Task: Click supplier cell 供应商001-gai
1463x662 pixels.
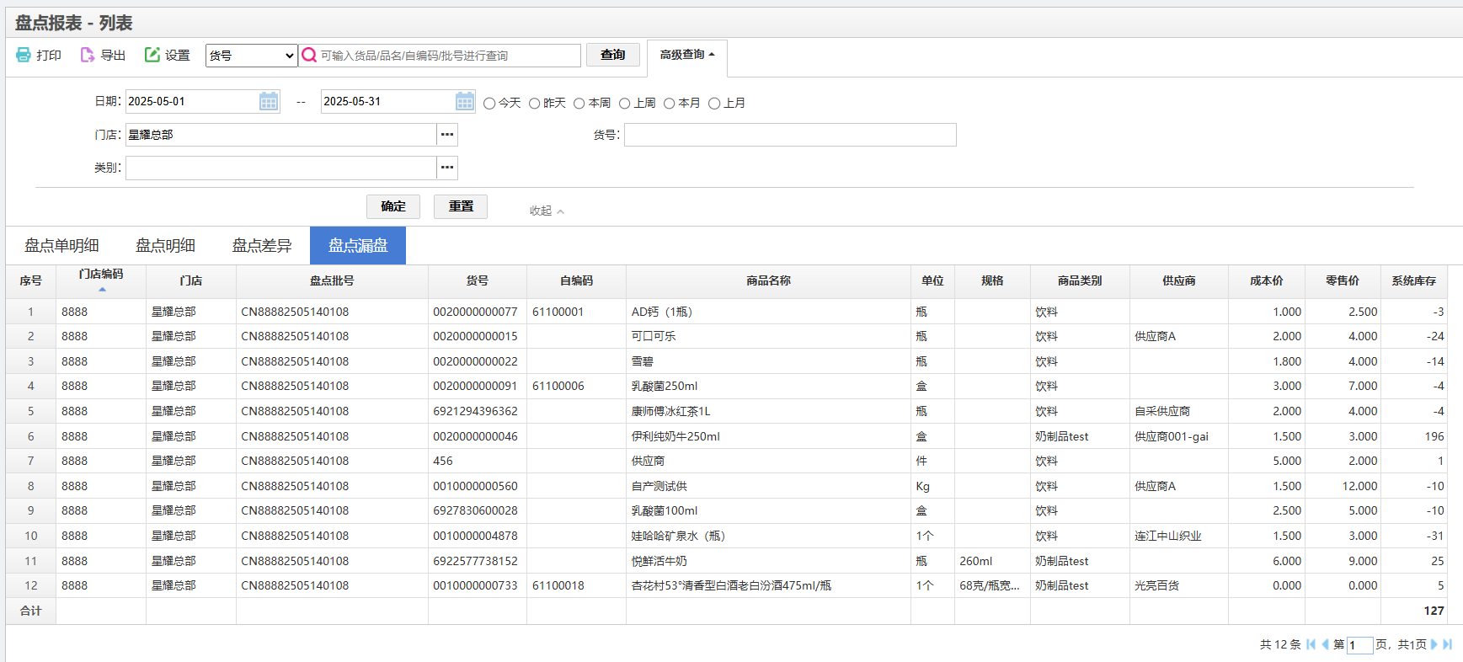Action: point(1178,436)
